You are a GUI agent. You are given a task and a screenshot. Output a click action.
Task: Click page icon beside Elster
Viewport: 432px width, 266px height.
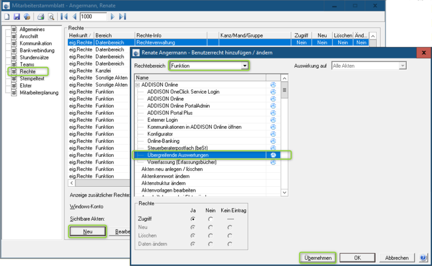14,86
